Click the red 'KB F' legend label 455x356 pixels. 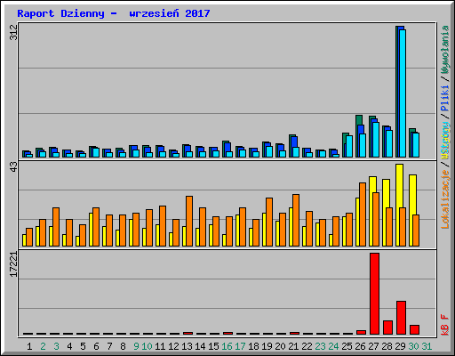[445, 325]
